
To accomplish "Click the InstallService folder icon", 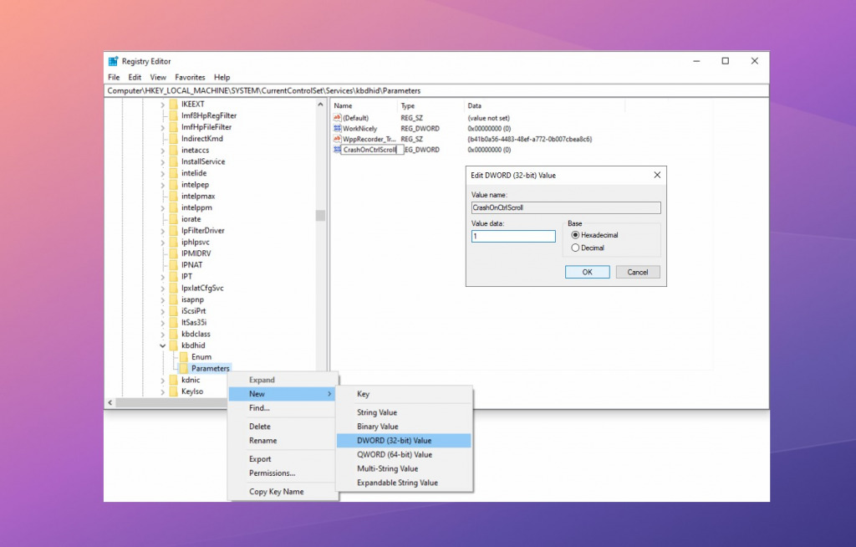I will (174, 161).
